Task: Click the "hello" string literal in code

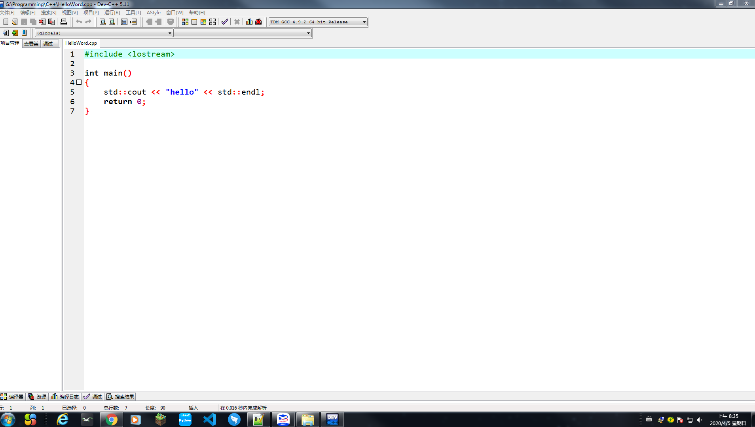Action: coord(182,92)
